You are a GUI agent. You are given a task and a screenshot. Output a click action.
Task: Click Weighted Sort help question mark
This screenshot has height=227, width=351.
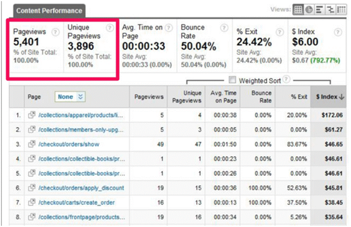pos(286,80)
